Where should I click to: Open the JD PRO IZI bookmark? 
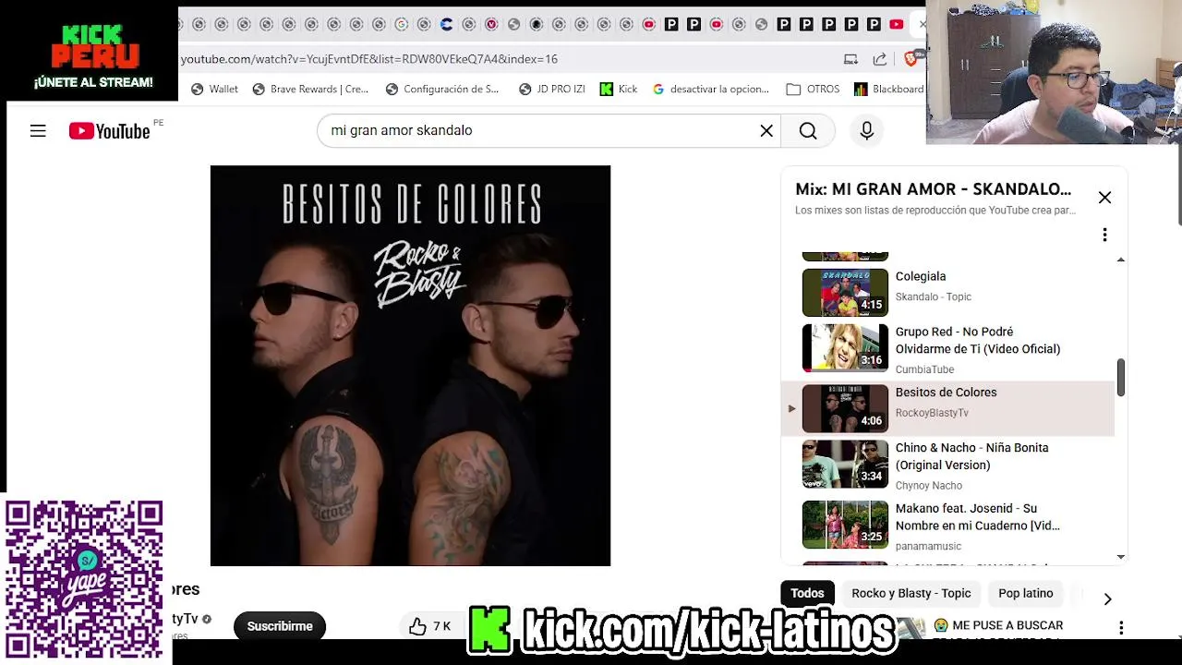tap(552, 90)
